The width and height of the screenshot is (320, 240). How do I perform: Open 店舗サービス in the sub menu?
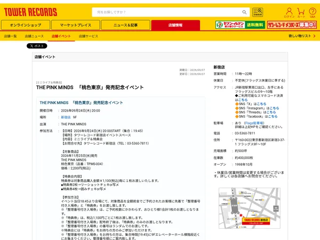pos(89,36)
